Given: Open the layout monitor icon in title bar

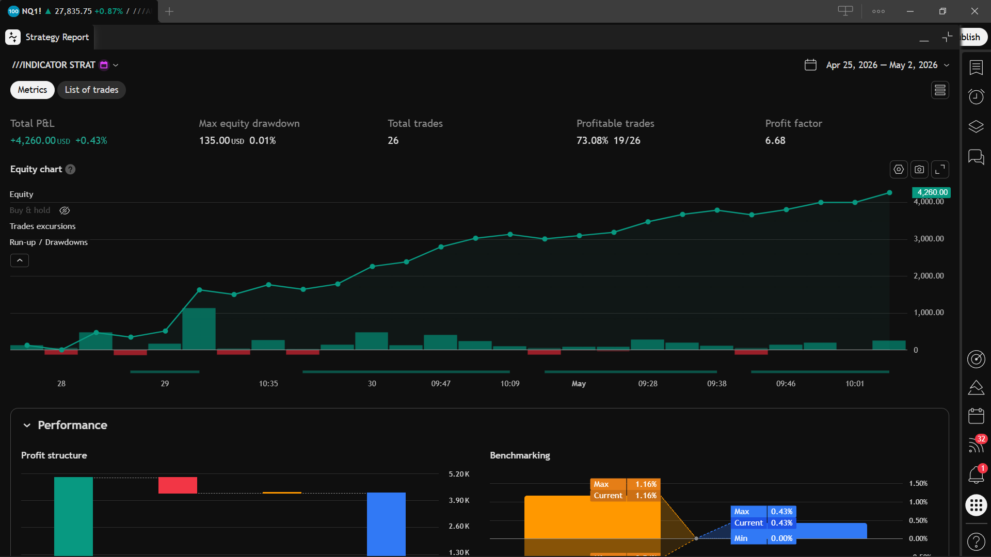Looking at the screenshot, I should 845,11.
